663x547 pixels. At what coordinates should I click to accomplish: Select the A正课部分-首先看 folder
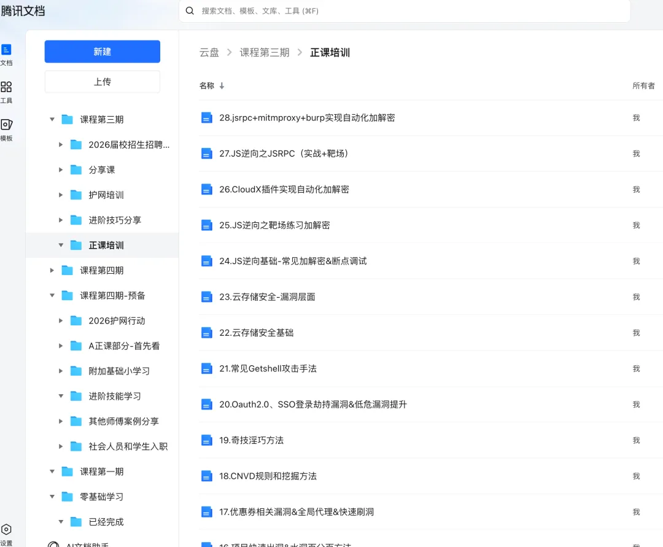tap(124, 346)
